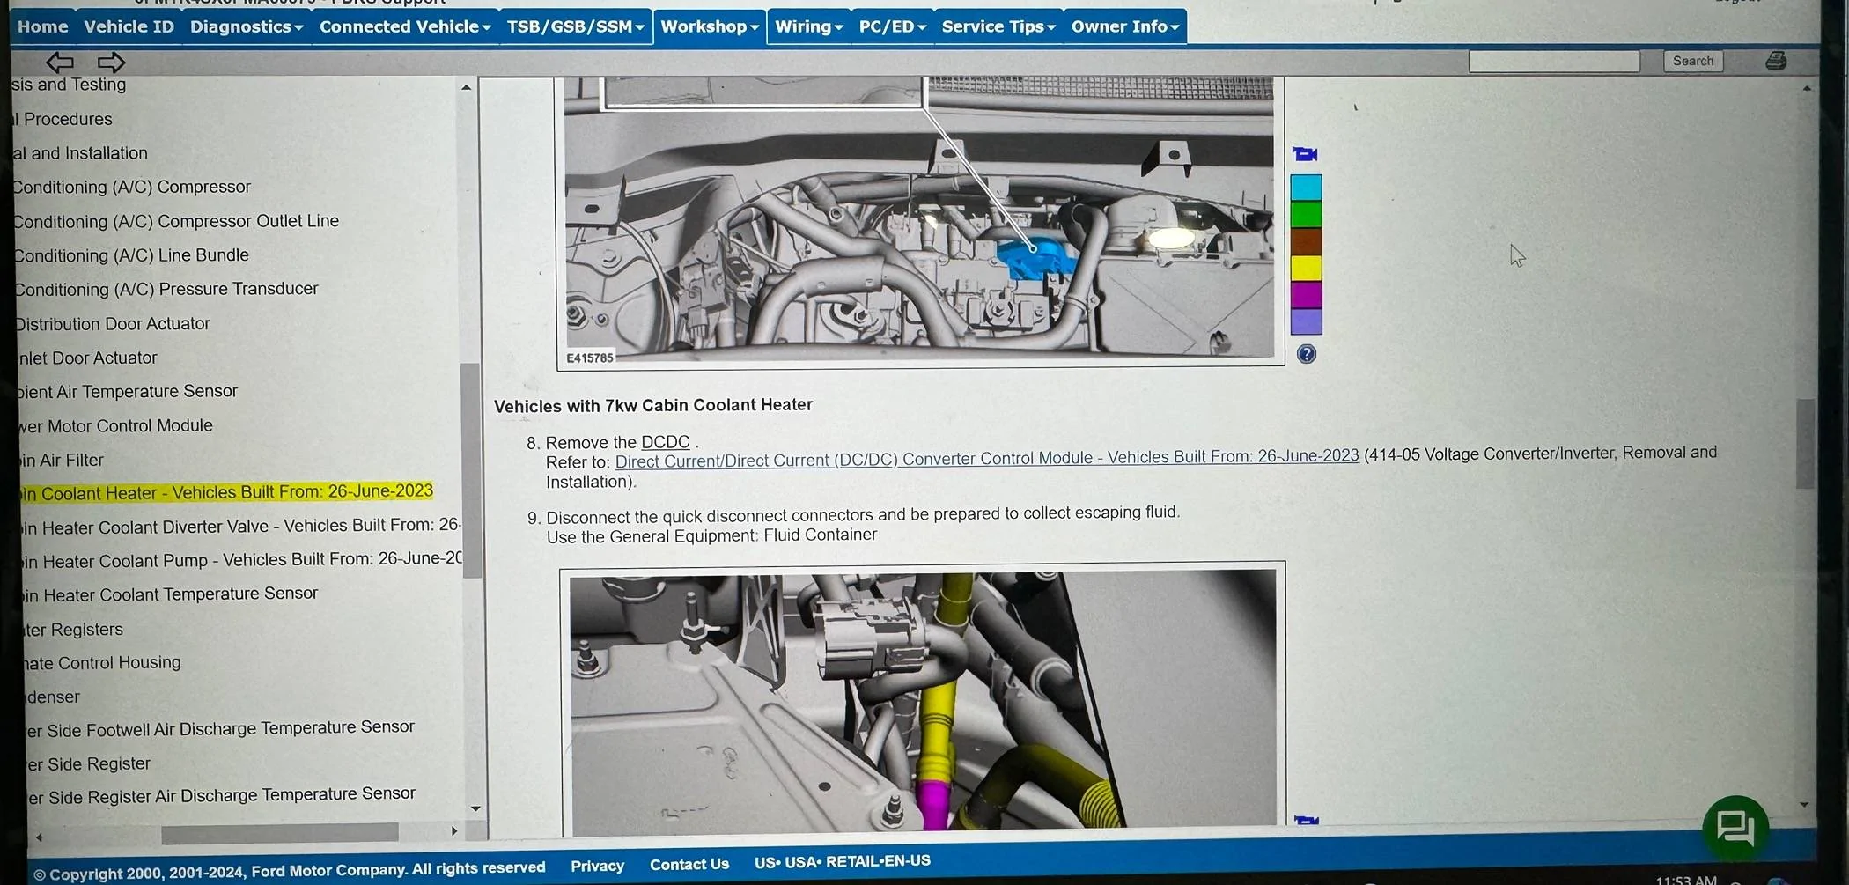
Task: Click the sidebar scroll up arrow
Action: pyautogui.click(x=467, y=87)
